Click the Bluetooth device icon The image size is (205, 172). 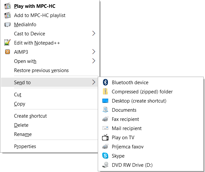[x=105, y=82]
